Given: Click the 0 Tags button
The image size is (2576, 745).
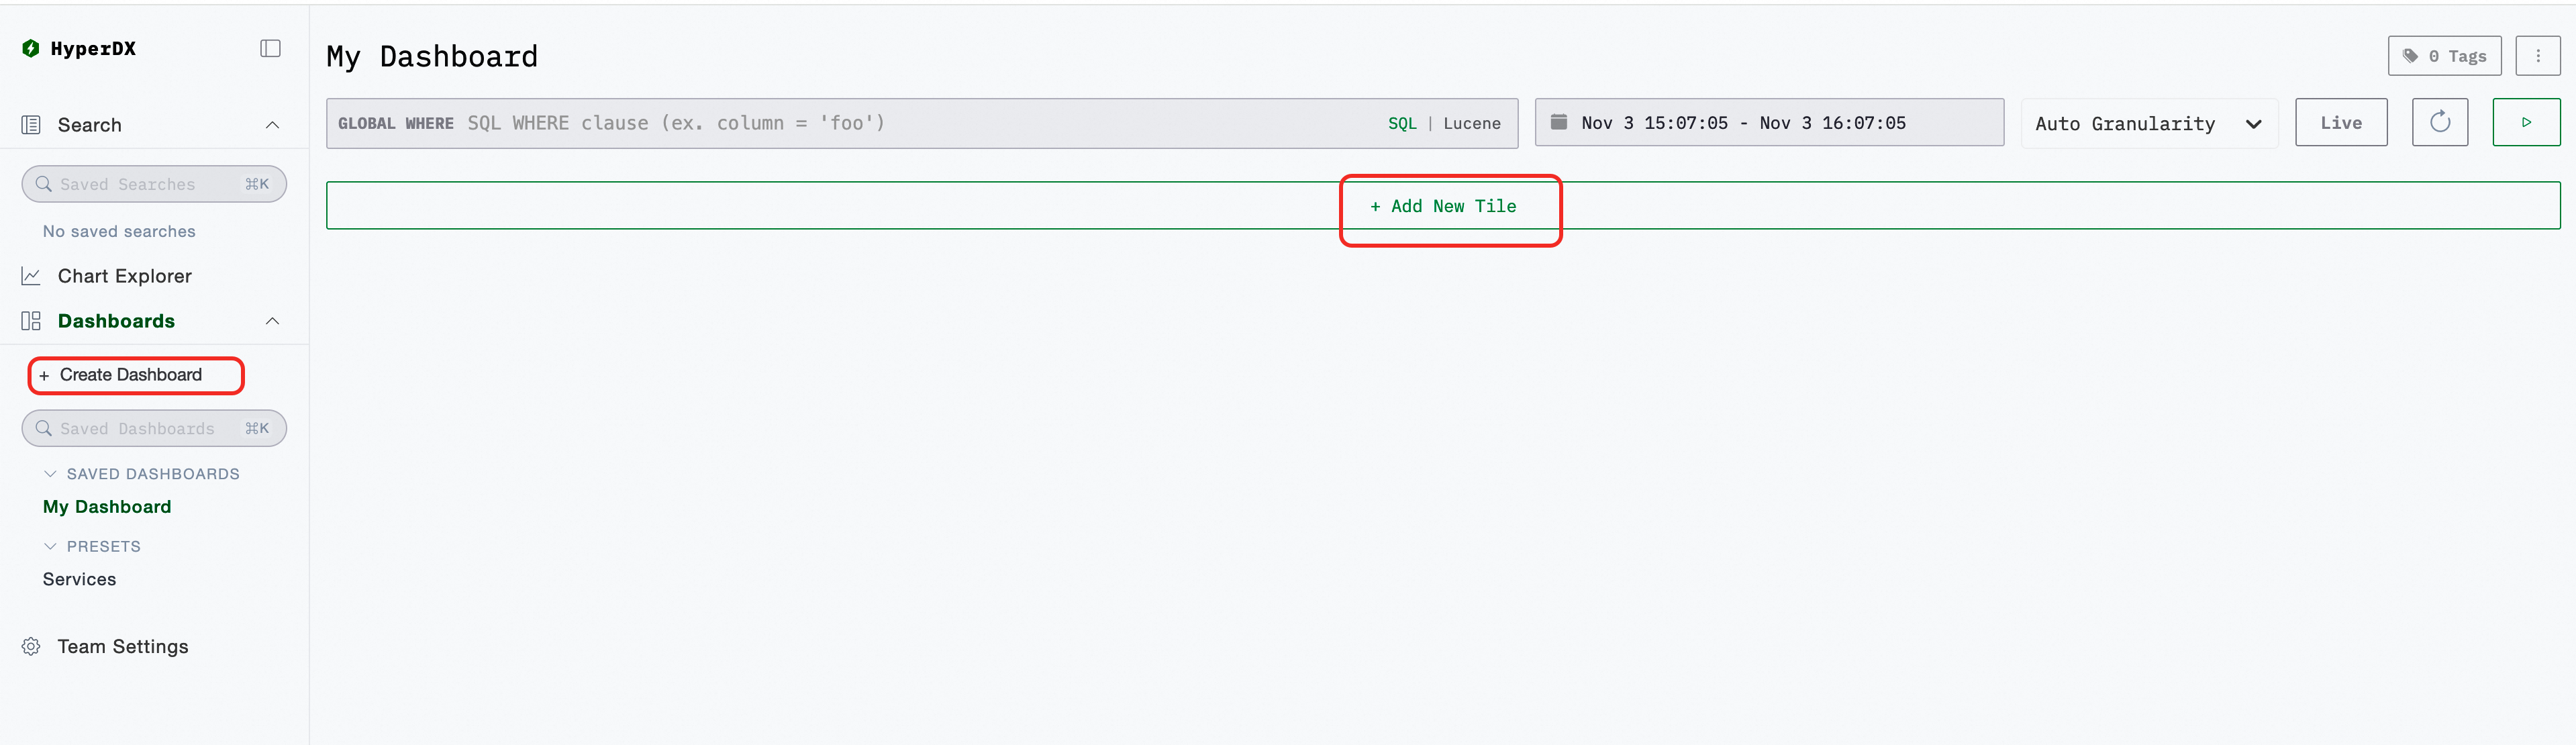Looking at the screenshot, I should pyautogui.click(x=2444, y=56).
